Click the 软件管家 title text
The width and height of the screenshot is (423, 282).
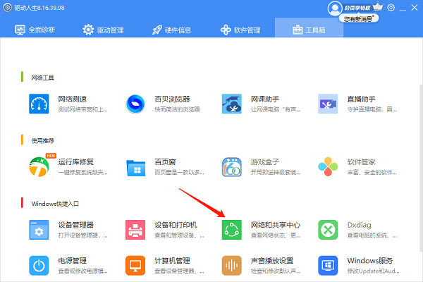(x=361, y=162)
